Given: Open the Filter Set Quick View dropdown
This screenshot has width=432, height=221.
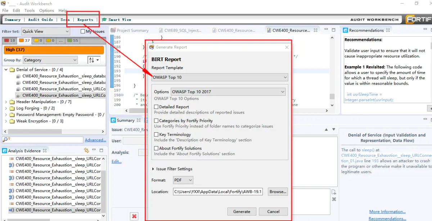Looking at the screenshot, I should click(45, 31).
